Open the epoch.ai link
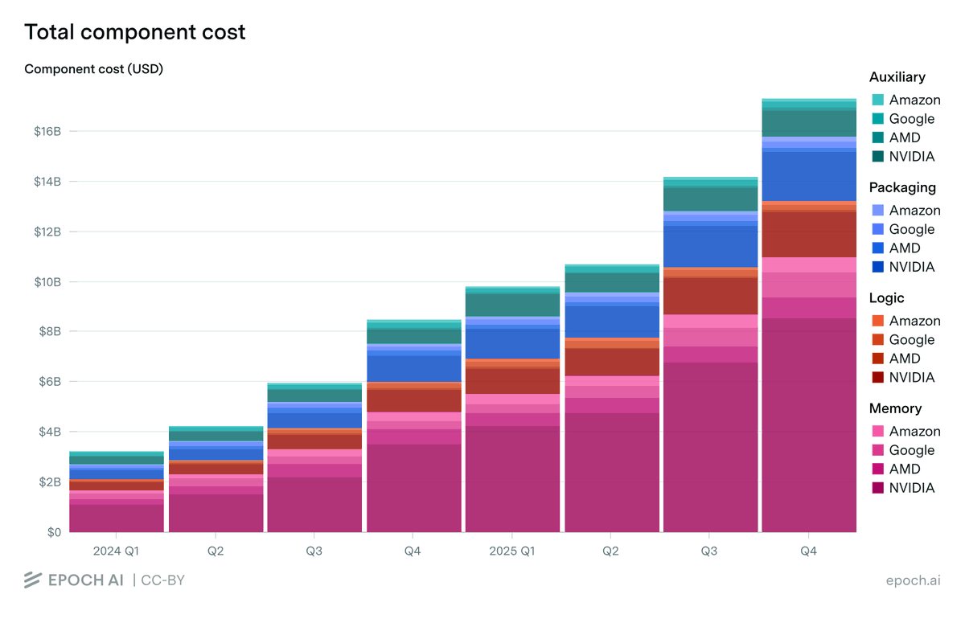Image resolution: width=965 pixels, height=623 pixels. pos(913,580)
